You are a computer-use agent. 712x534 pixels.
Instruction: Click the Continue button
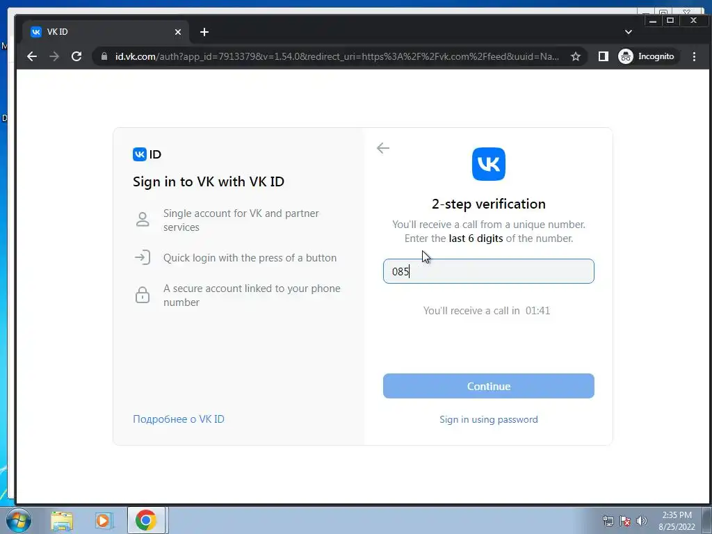pos(489,386)
